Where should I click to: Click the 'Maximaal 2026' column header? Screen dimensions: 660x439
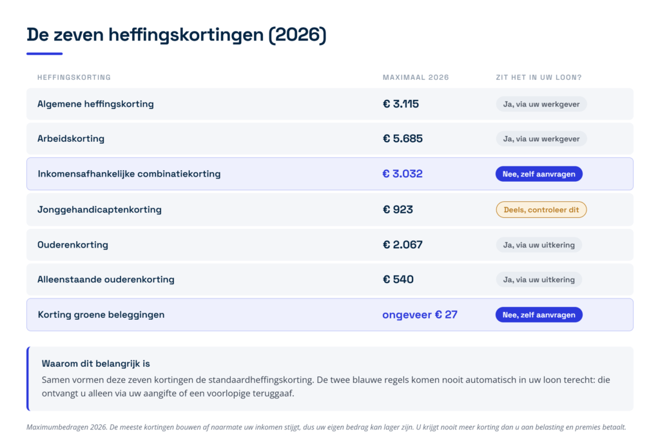coord(416,77)
